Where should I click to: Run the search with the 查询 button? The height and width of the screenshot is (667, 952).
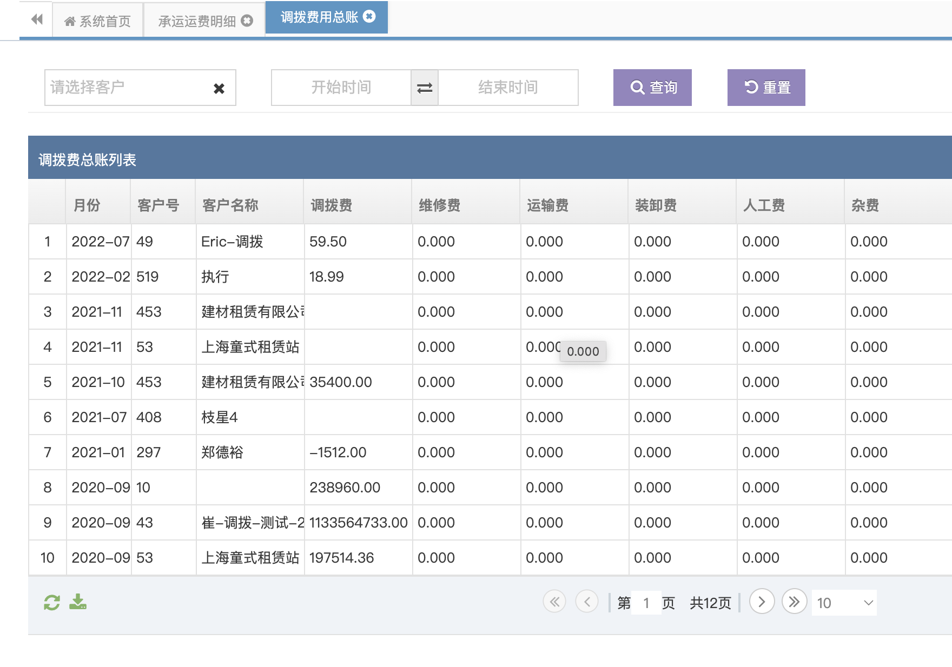pos(652,88)
